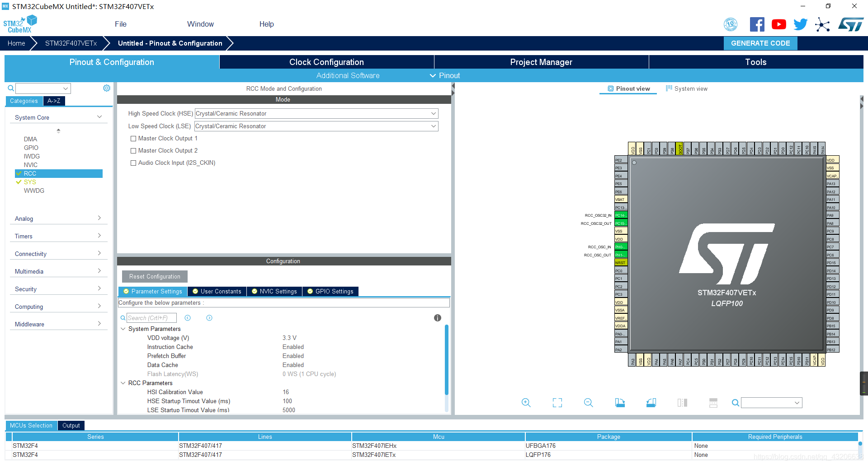The image size is (868, 465).
Task: Open the Help menu
Action: (267, 24)
